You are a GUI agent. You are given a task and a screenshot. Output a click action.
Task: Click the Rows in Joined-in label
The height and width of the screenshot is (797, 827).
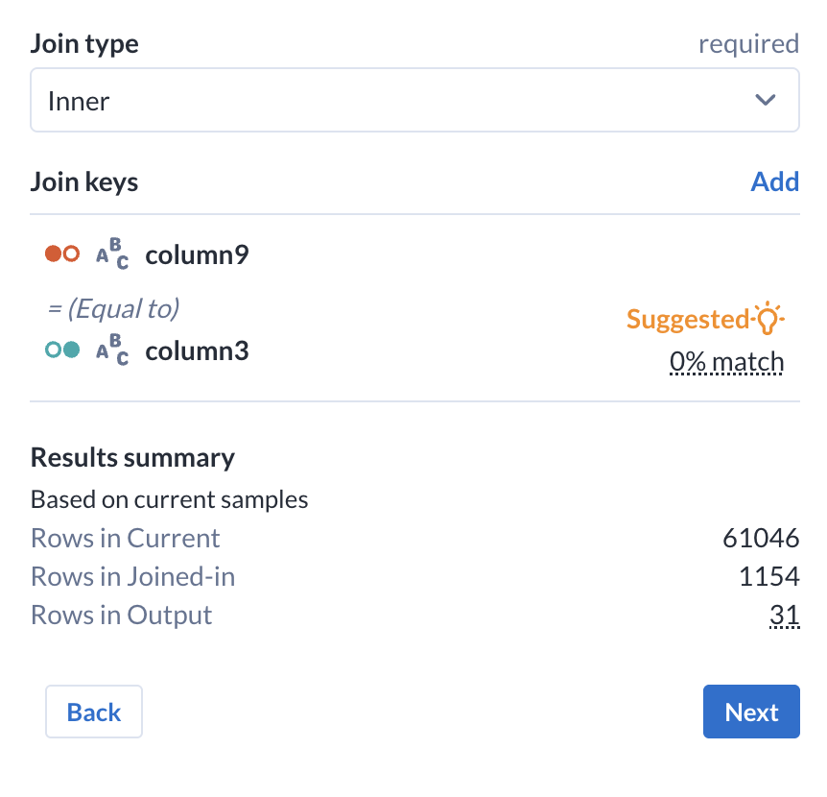[x=133, y=576]
